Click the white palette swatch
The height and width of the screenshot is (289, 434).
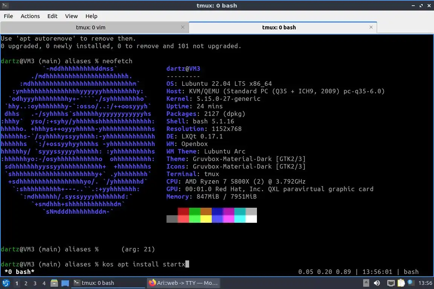pyautogui.click(x=251, y=219)
